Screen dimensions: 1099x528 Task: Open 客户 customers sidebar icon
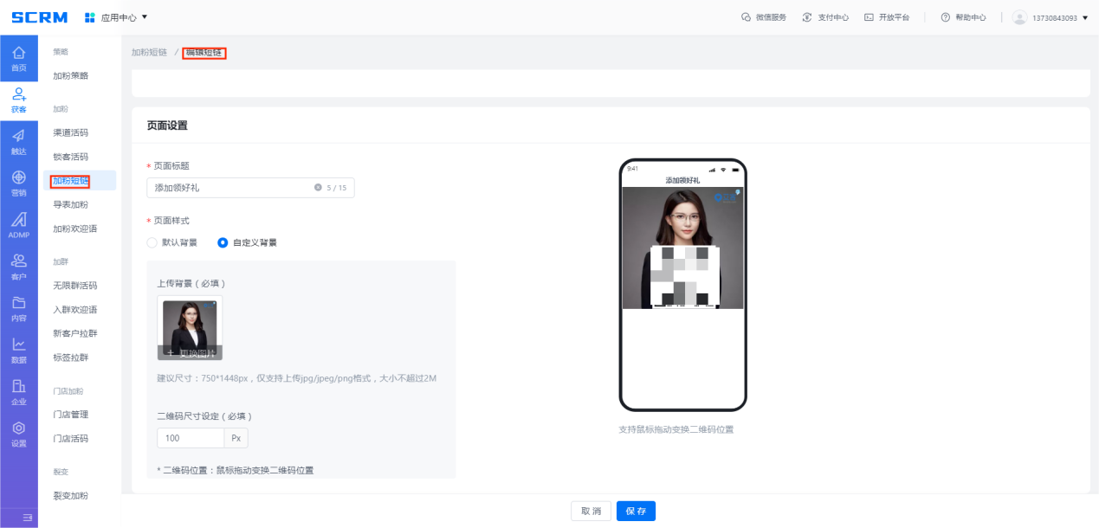point(18,267)
